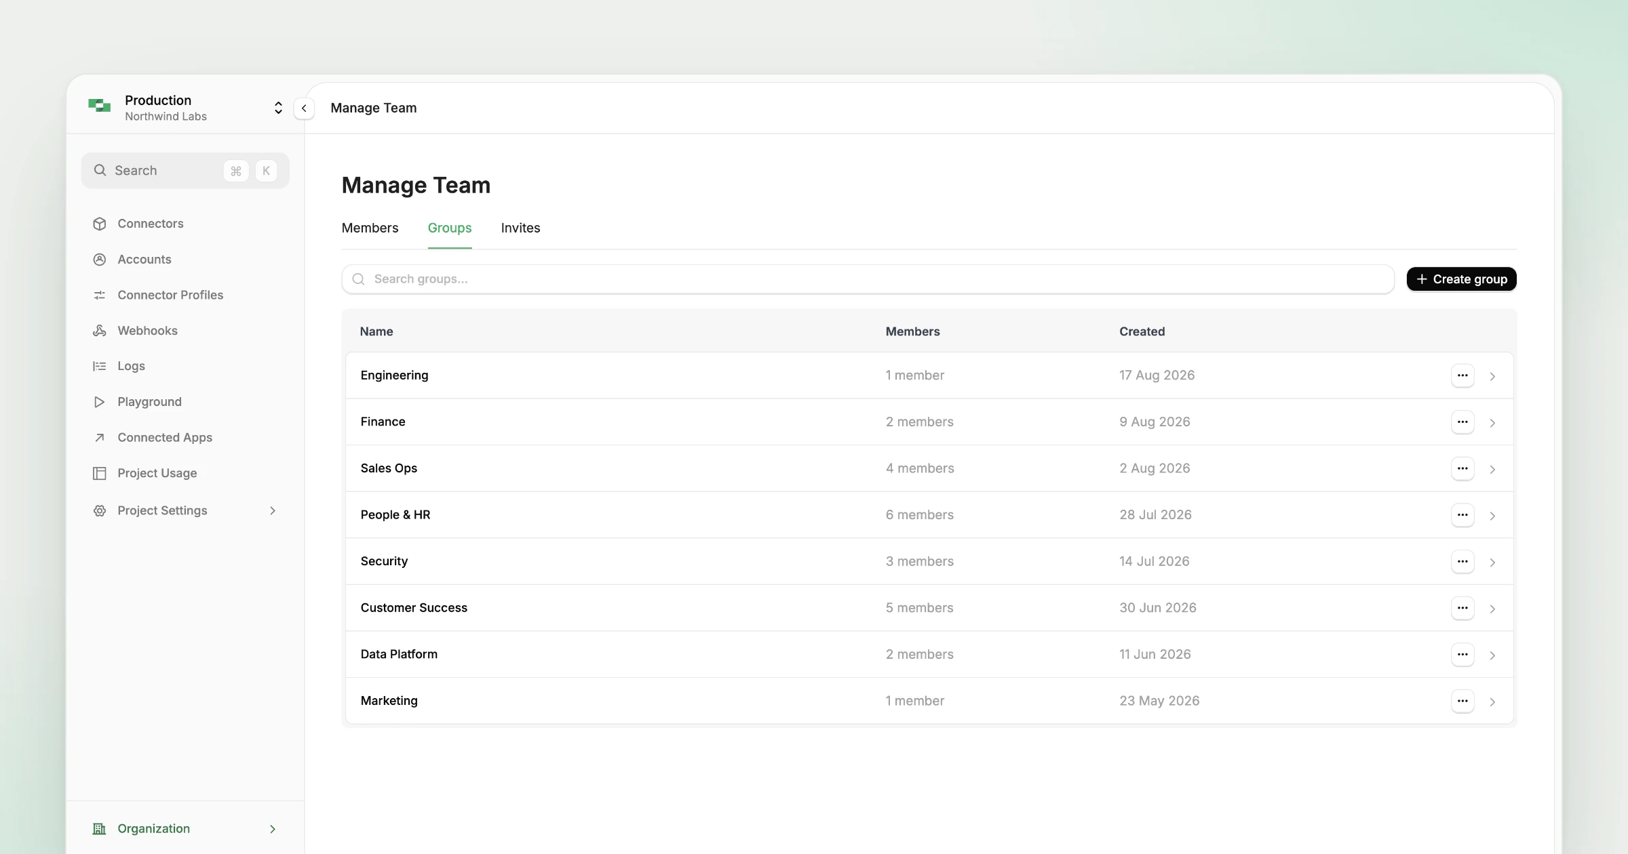
Task: Click the Connected Apps arrow icon
Action: pos(100,437)
